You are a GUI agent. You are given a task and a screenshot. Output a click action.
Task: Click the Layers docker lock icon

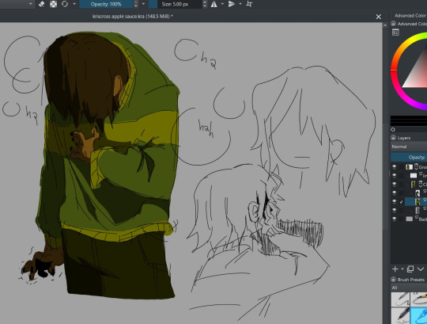click(393, 138)
